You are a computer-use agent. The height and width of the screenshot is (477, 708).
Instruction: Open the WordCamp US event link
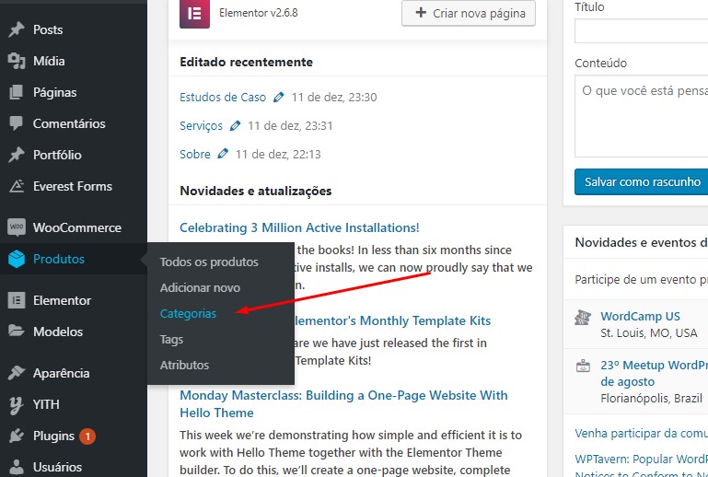tap(640, 316)
